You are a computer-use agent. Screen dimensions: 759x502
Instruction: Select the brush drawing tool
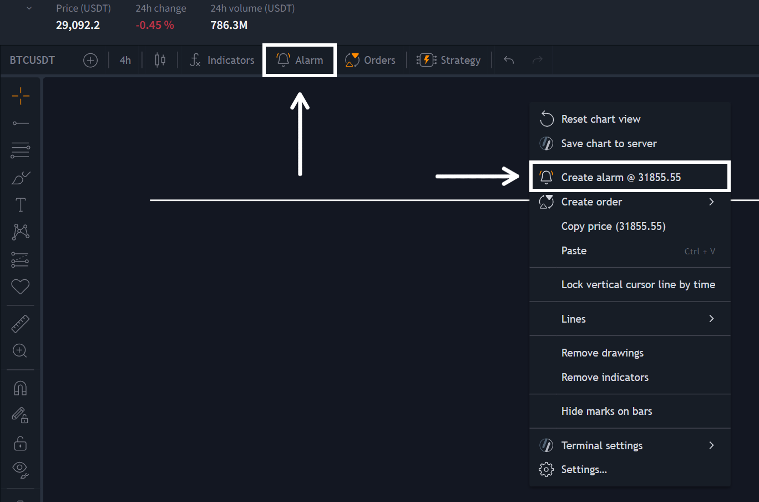[x=21, y=178]
